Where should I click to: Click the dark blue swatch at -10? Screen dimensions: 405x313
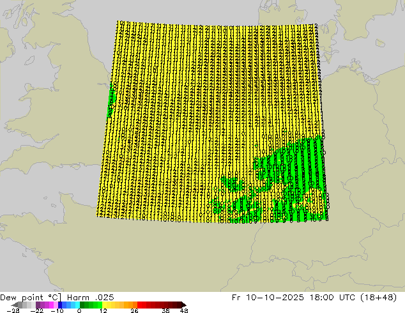[x=60, y=305]
